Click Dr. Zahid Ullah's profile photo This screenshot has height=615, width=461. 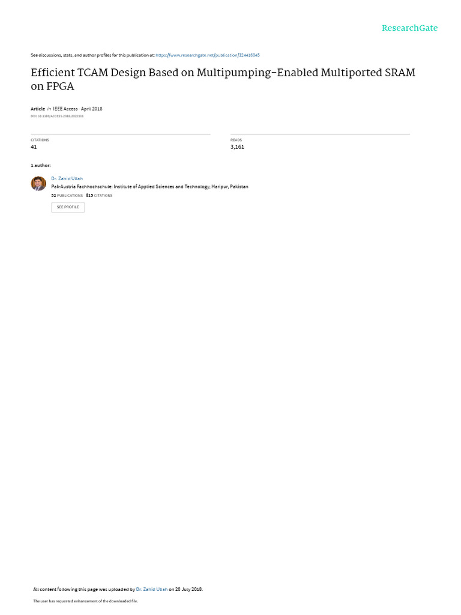click(38, 183)
